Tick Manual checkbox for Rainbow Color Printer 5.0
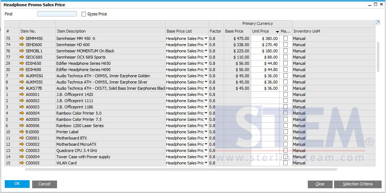Viewport: 386px width, 193px height. (x=285, y=113)
